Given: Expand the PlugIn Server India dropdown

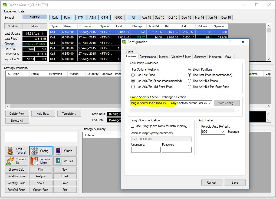Looking at the screenshot, I should point(210,103).
